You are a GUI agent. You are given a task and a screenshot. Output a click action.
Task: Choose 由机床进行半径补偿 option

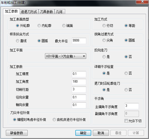tap(69, 120)
